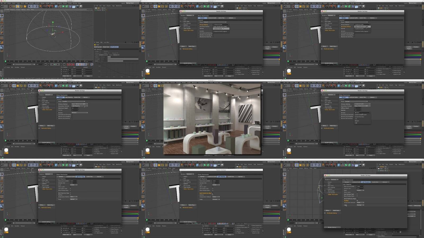424x238 pixels.
Task: Choose Quasi-Monte Carlo (QMC) in top-middle dropdown list
Action: 221,26
